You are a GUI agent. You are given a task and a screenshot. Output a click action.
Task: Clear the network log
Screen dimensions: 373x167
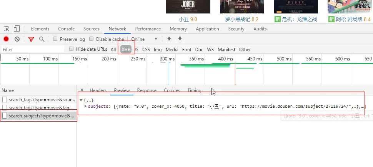click(17, 39)
